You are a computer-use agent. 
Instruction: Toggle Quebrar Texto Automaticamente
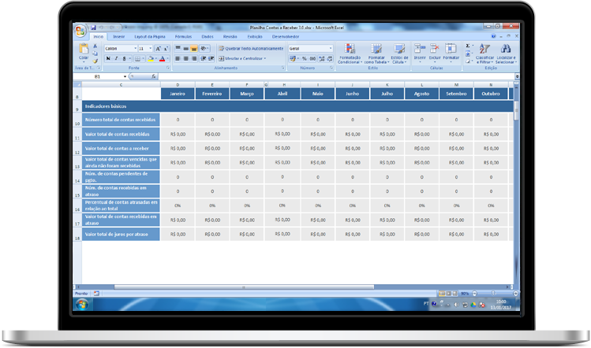pyautogui.click(x=251, y=49)
